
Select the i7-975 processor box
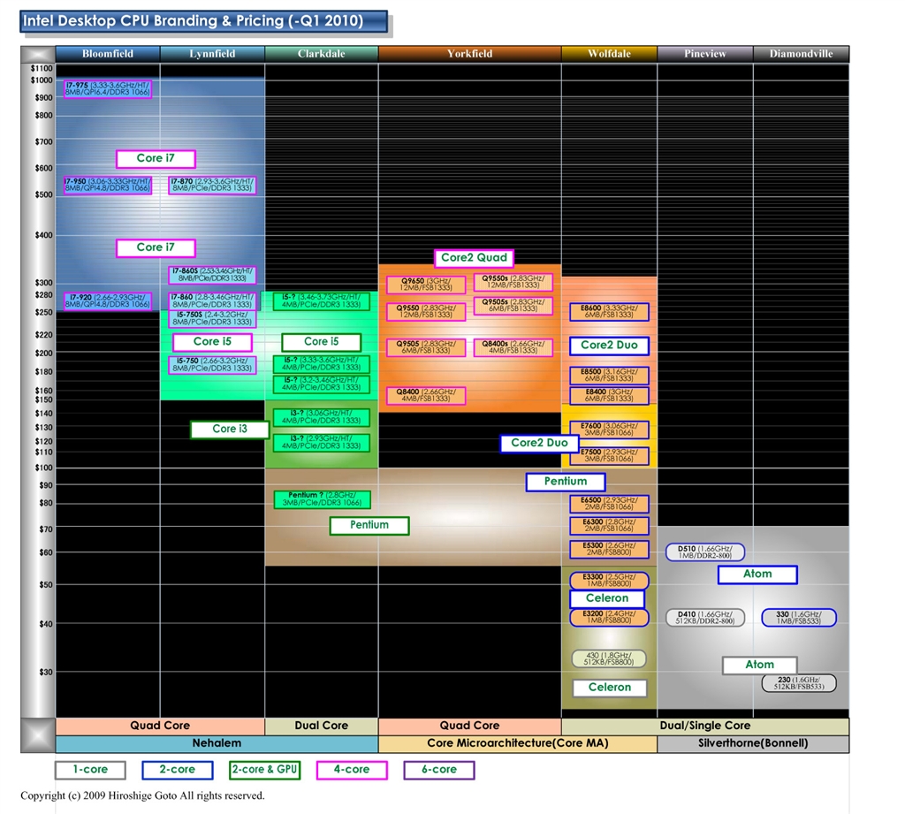pos(108,89)
